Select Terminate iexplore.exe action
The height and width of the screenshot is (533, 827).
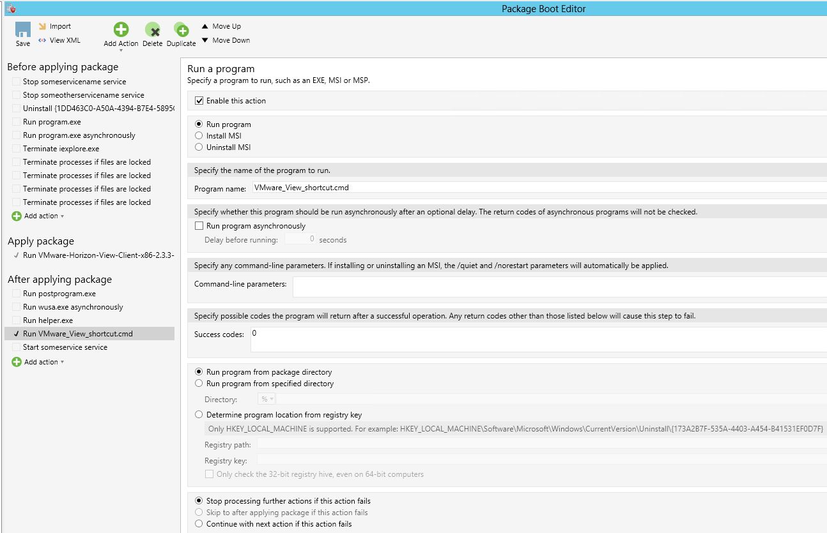(x=61, y=149)
